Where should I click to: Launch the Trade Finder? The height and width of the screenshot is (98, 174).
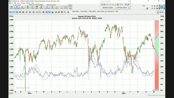click(47, 7)
